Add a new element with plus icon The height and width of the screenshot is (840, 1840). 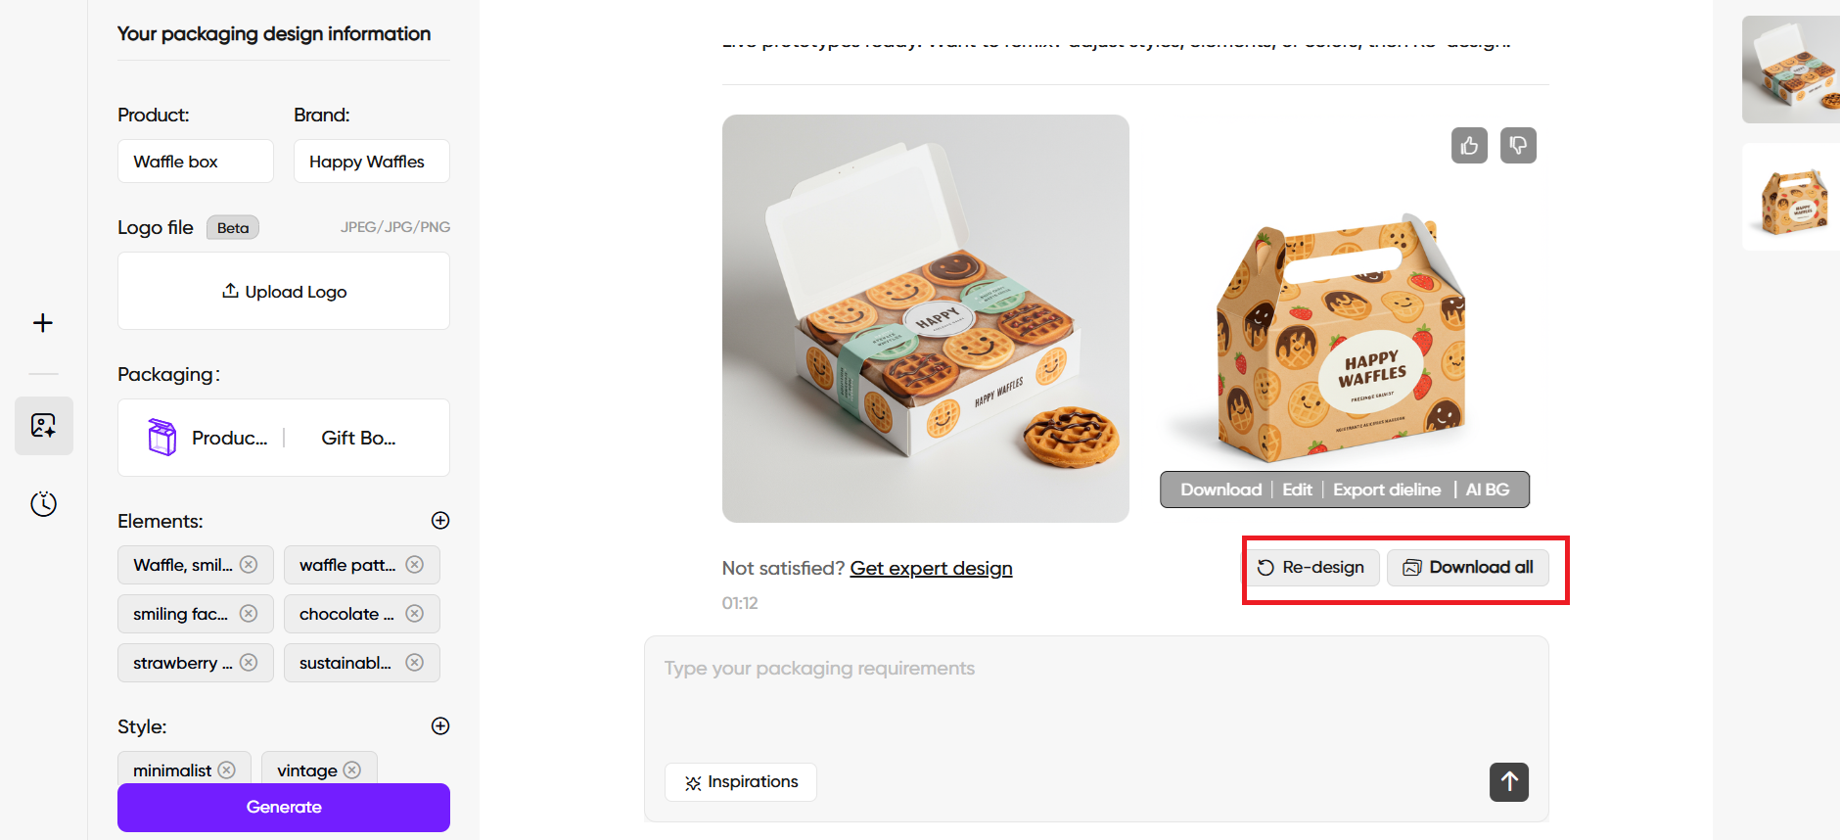click(440, 521)
